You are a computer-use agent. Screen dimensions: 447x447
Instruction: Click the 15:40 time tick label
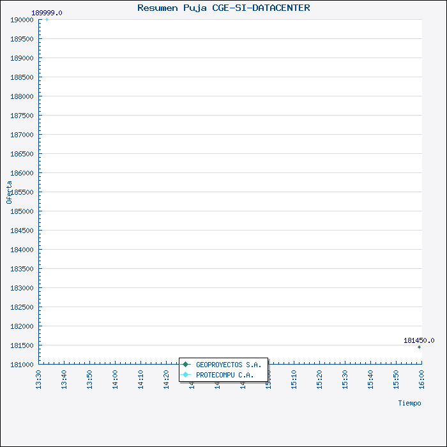[x=370, y=377]
